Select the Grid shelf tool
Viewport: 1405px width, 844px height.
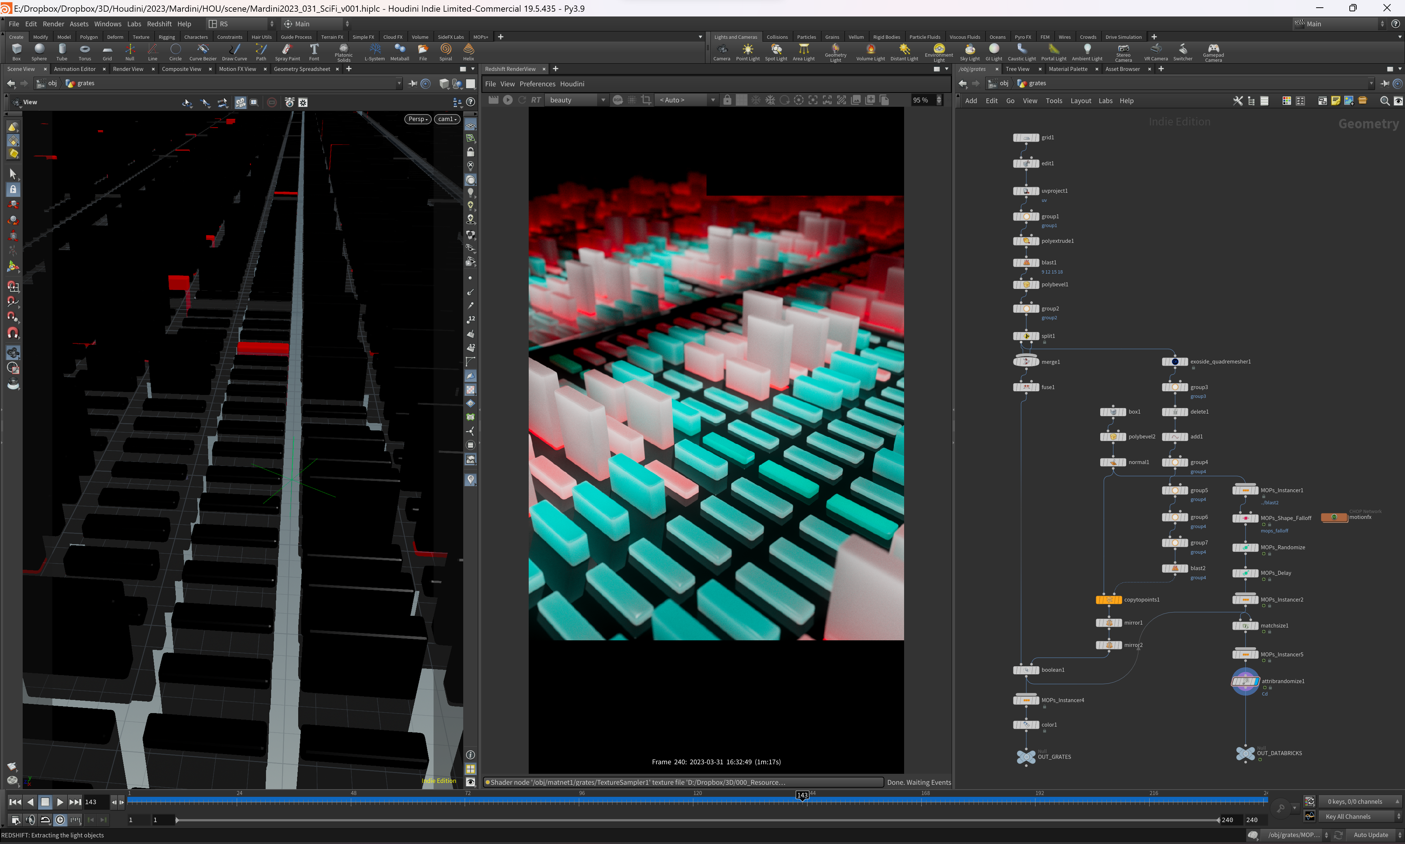tap(107, 52)
